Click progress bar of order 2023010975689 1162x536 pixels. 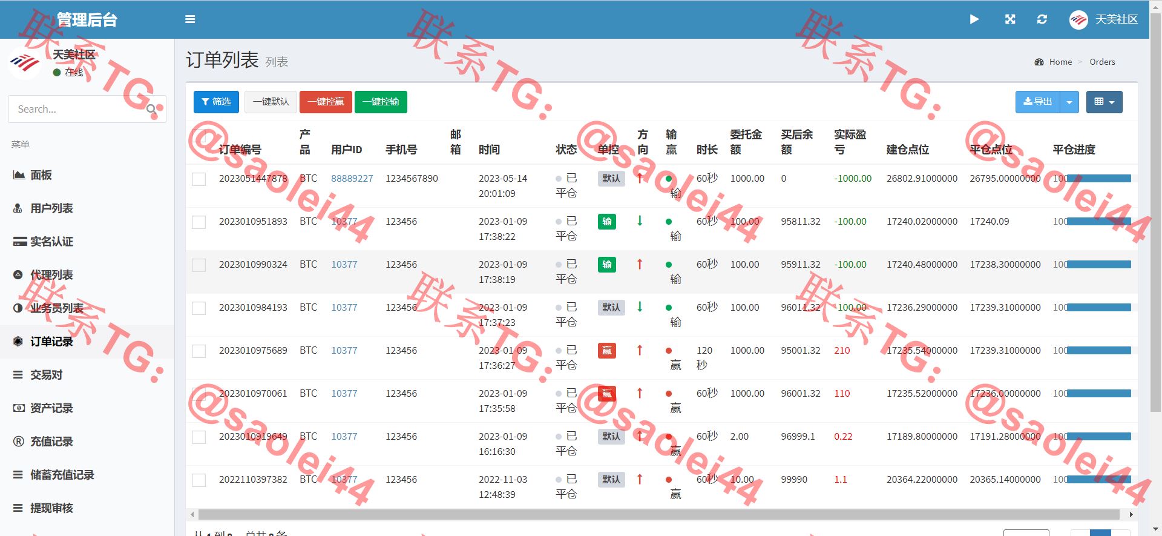pyautogui.click(x=1099, y=351)
